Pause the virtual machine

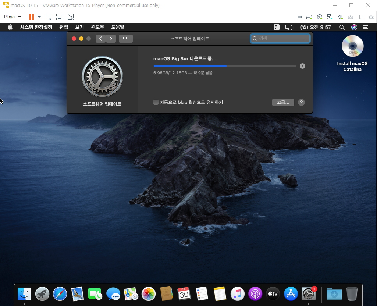(32, 17)
